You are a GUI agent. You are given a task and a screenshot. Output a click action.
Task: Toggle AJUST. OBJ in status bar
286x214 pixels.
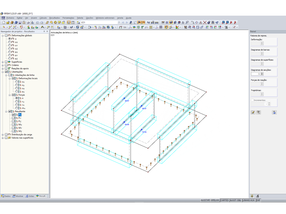click(236, 200)
